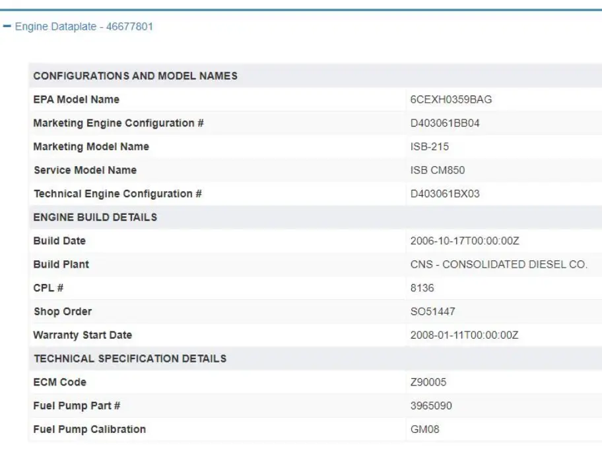Select the CPL value 8136
The width and height of the screenshot is (602, 460).
[x=422, y=288]
